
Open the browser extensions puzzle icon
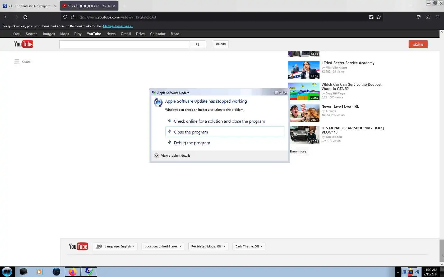click(428, 17)
